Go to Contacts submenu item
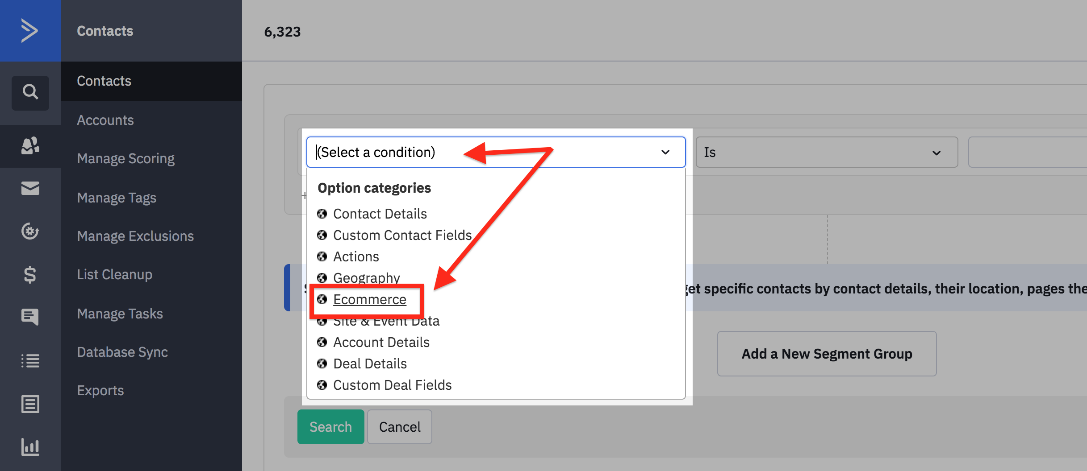 tap(151, 81)
